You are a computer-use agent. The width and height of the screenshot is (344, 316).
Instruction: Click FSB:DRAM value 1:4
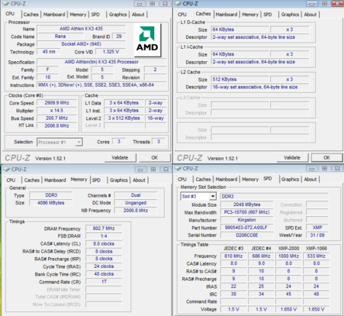click(104, 236)
